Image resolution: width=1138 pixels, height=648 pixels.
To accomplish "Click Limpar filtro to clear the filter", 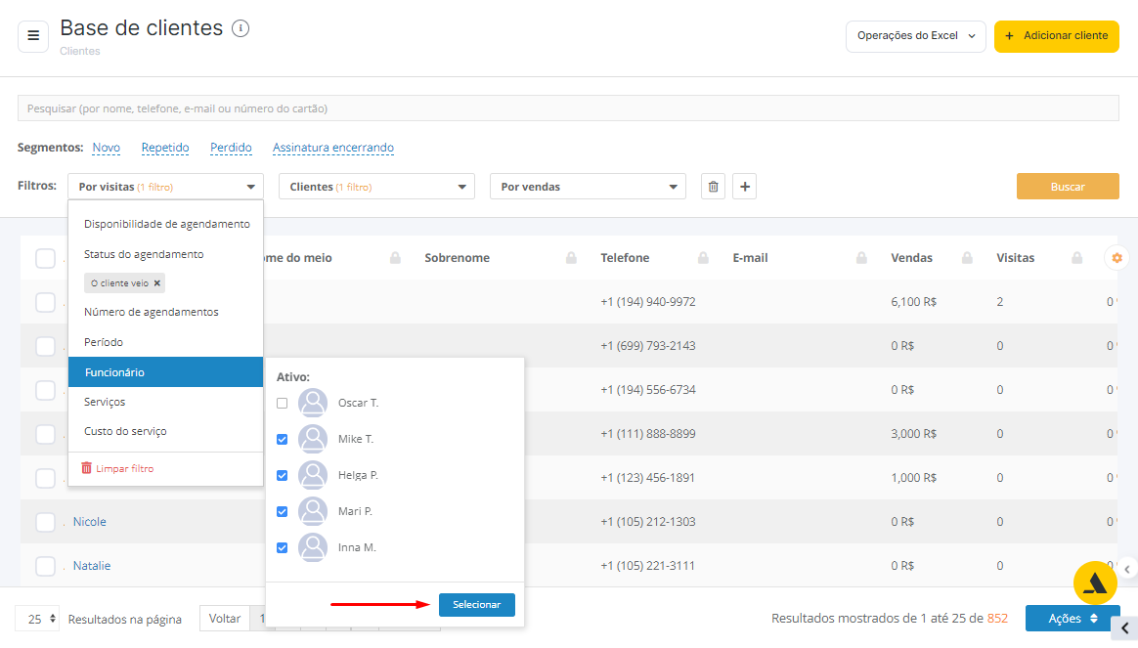I will tap(117, 469).
